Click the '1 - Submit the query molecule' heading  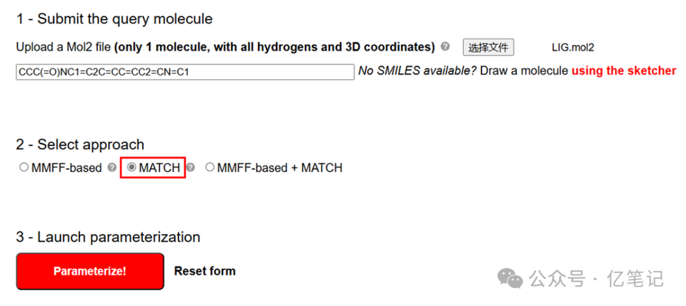114,19
